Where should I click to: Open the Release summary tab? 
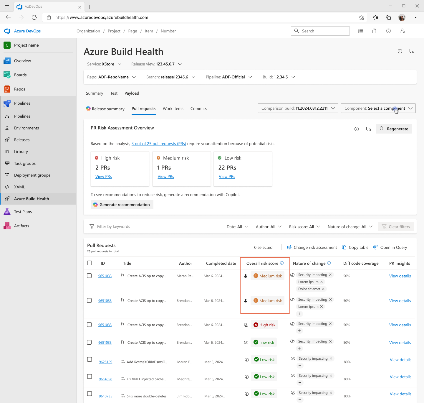point(105,109)
